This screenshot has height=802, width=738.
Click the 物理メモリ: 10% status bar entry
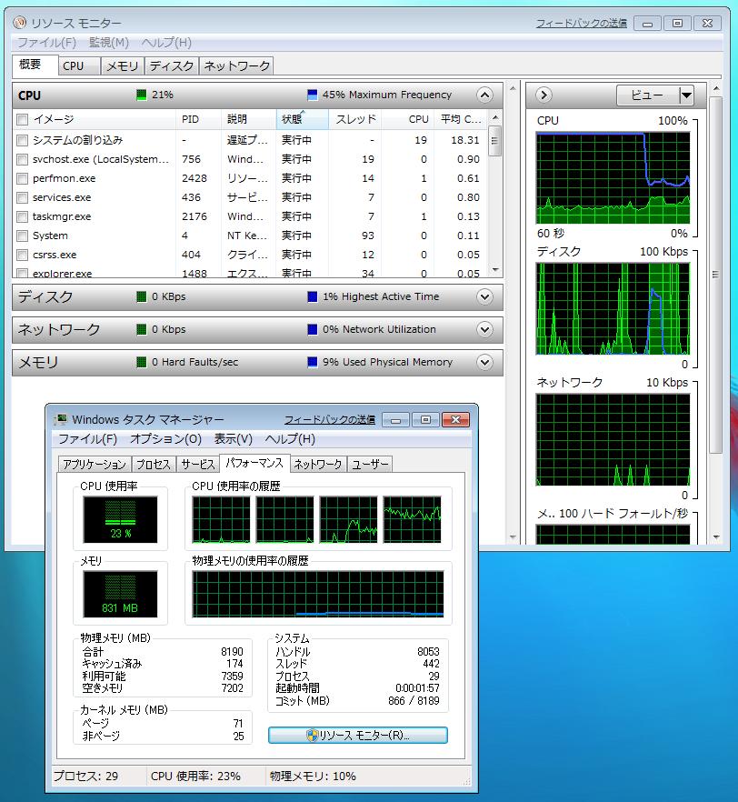(x=313, y=776)
